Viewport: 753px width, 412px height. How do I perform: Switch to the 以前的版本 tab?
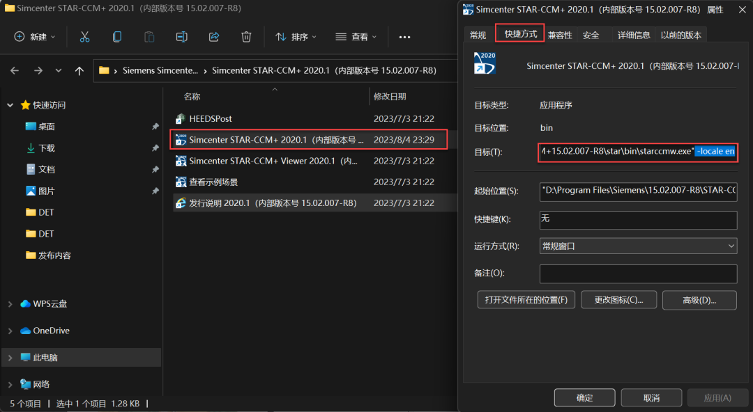pyautogui.click(x=681, y=35)
